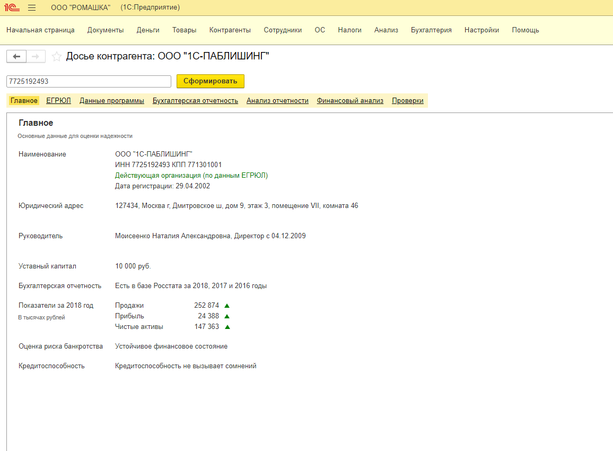Click the Главное section heading
This screenshot has width=613, height=451.
pyautogui.click(x=36, y=123)
